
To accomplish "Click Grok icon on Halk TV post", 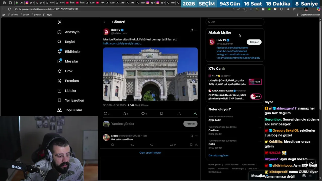I will (192, 30).
